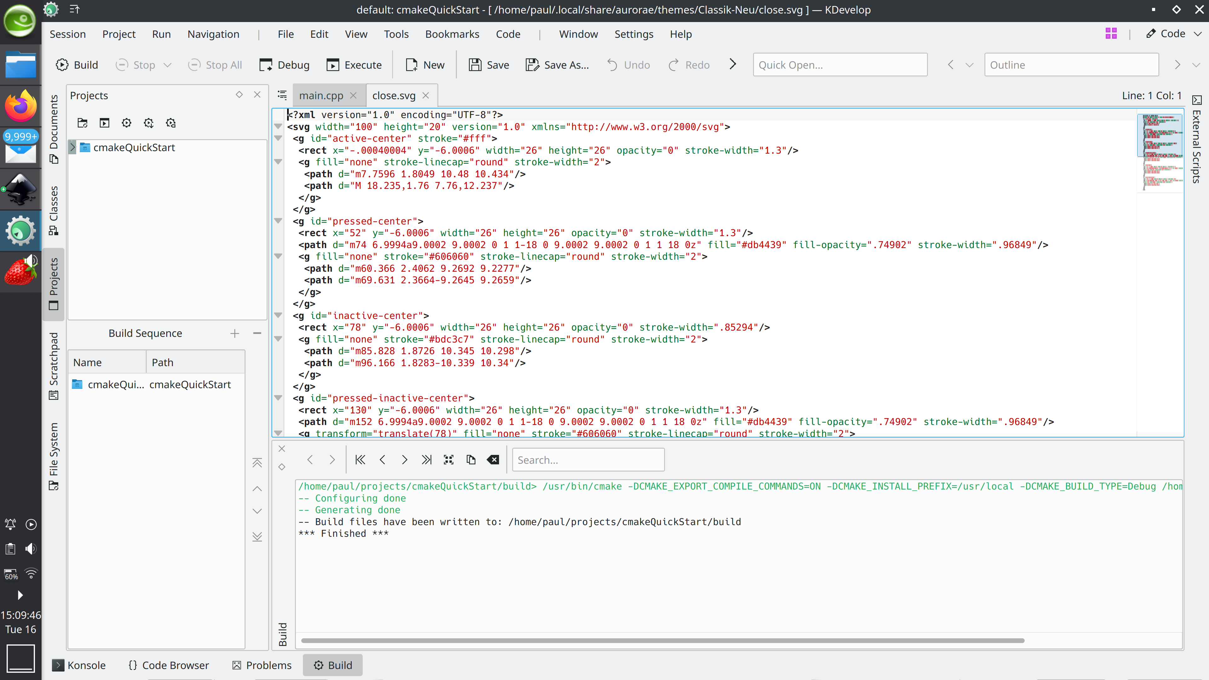Toggle the External Scripts side panel
1209x680 pixels.
pos(1196,139)
